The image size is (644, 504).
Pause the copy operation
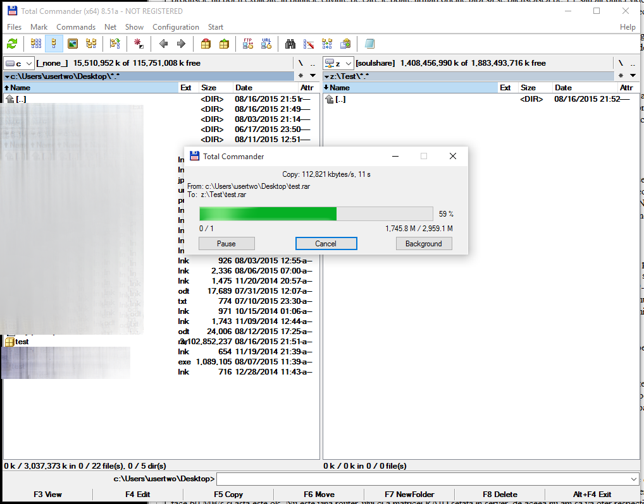pyautogui.click(x=226, y=244)
